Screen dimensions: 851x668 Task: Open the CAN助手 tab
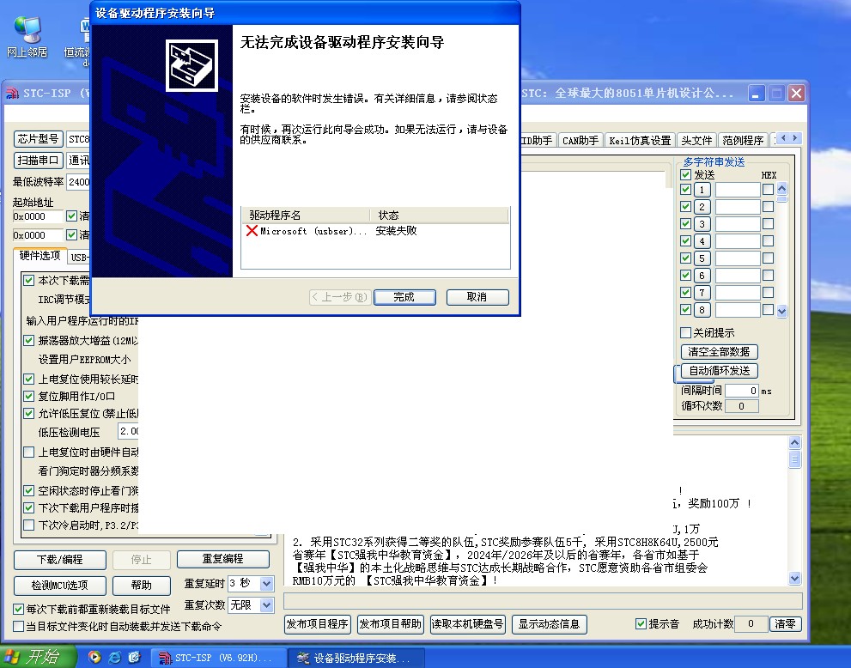581,141
